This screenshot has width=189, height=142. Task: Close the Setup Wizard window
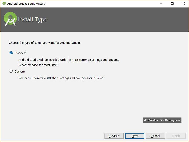coord(183,4)
